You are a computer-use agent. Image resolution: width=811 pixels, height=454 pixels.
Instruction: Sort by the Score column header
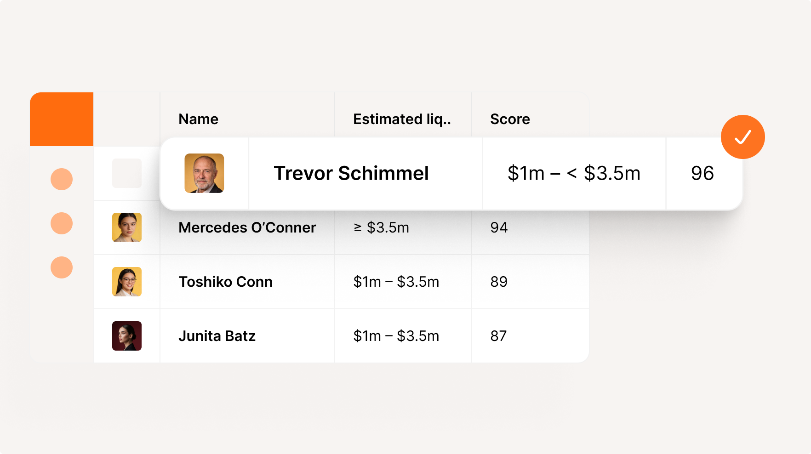[510, 119]
